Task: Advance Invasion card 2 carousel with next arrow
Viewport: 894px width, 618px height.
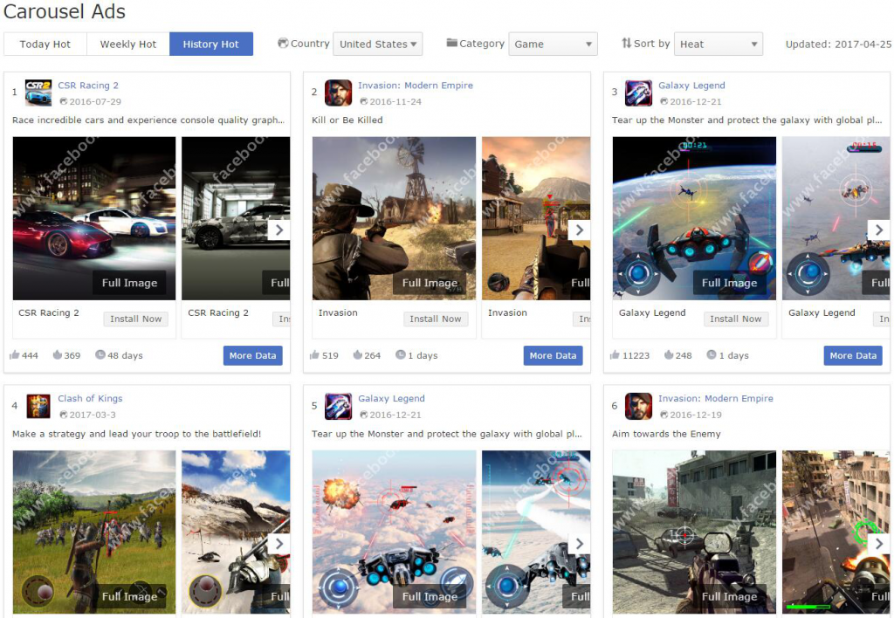Action: (x=580, y=230)
